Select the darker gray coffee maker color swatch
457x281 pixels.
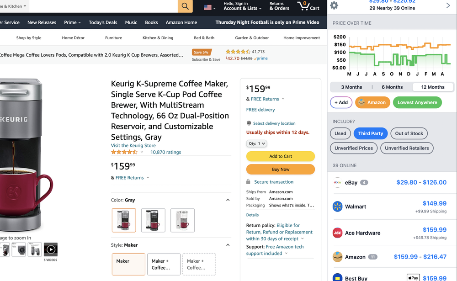153,220
